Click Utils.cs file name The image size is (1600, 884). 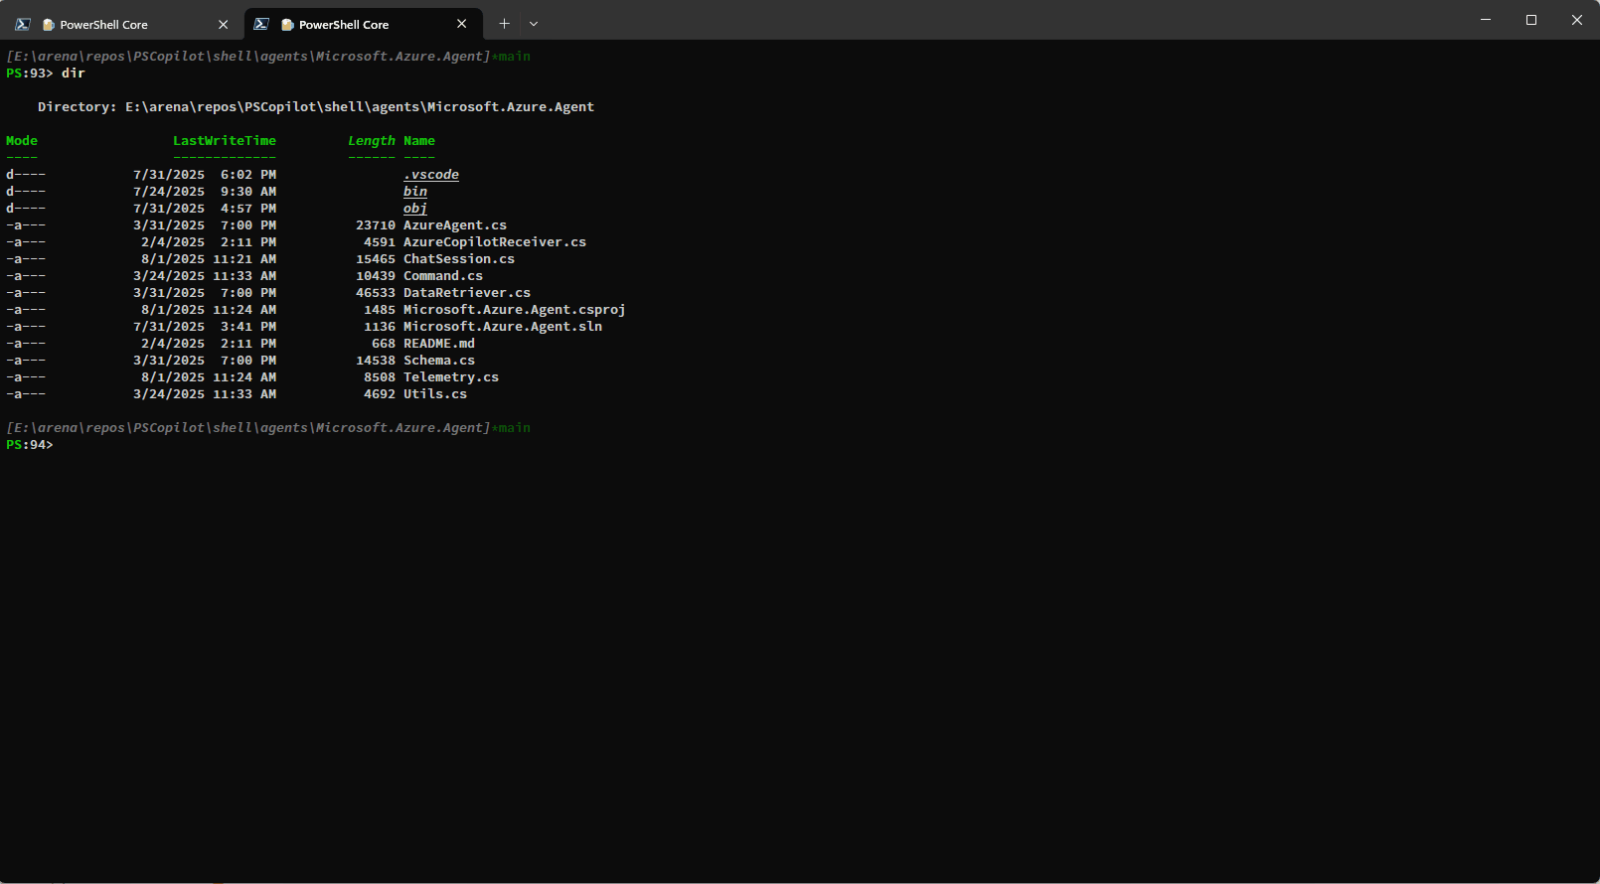point(435,394)
